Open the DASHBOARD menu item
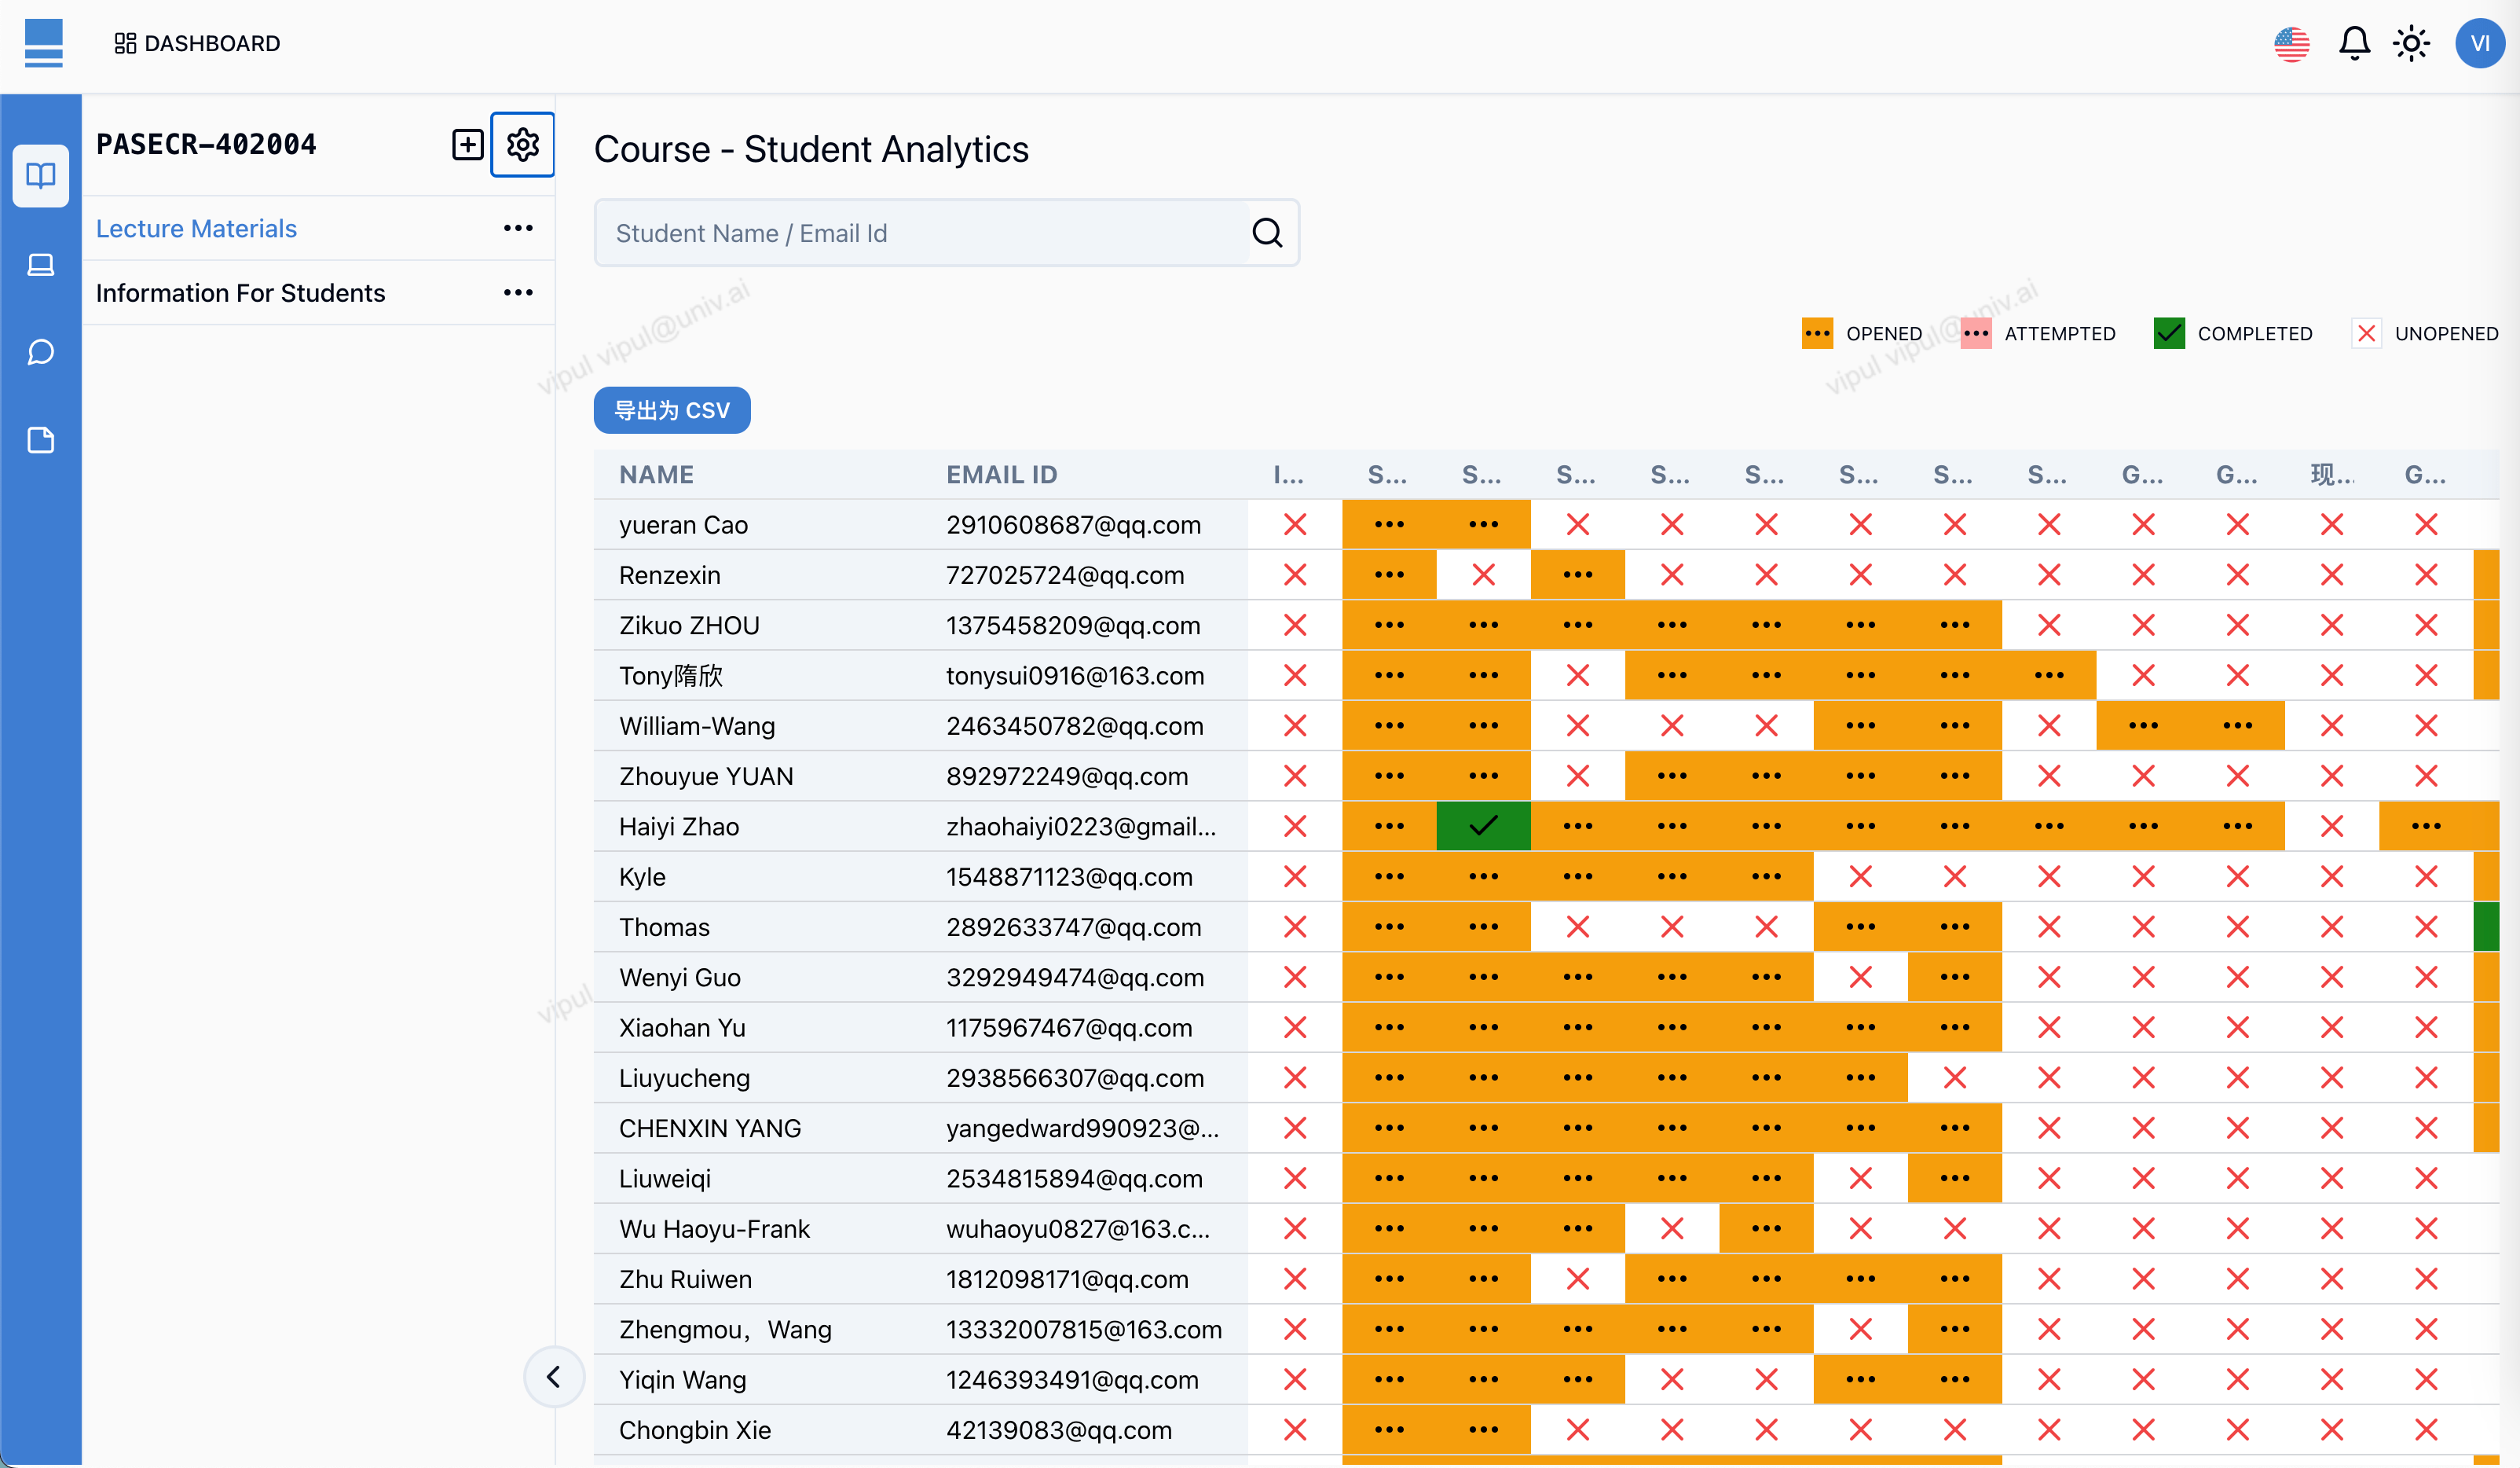This screenshot has height=1468, width=2520. pyautogui.click(x=197, y=43)
